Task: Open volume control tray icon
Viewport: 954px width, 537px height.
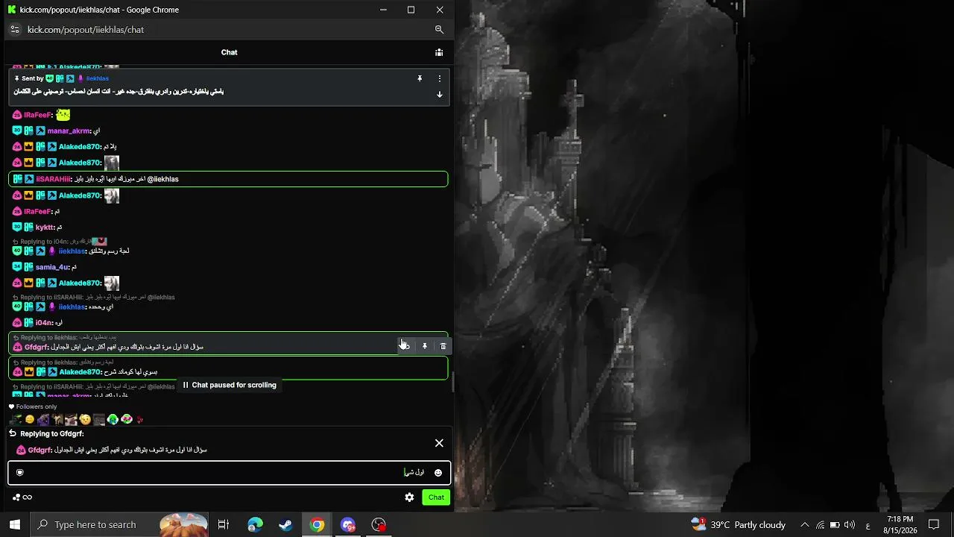Action: click(850, 524)
